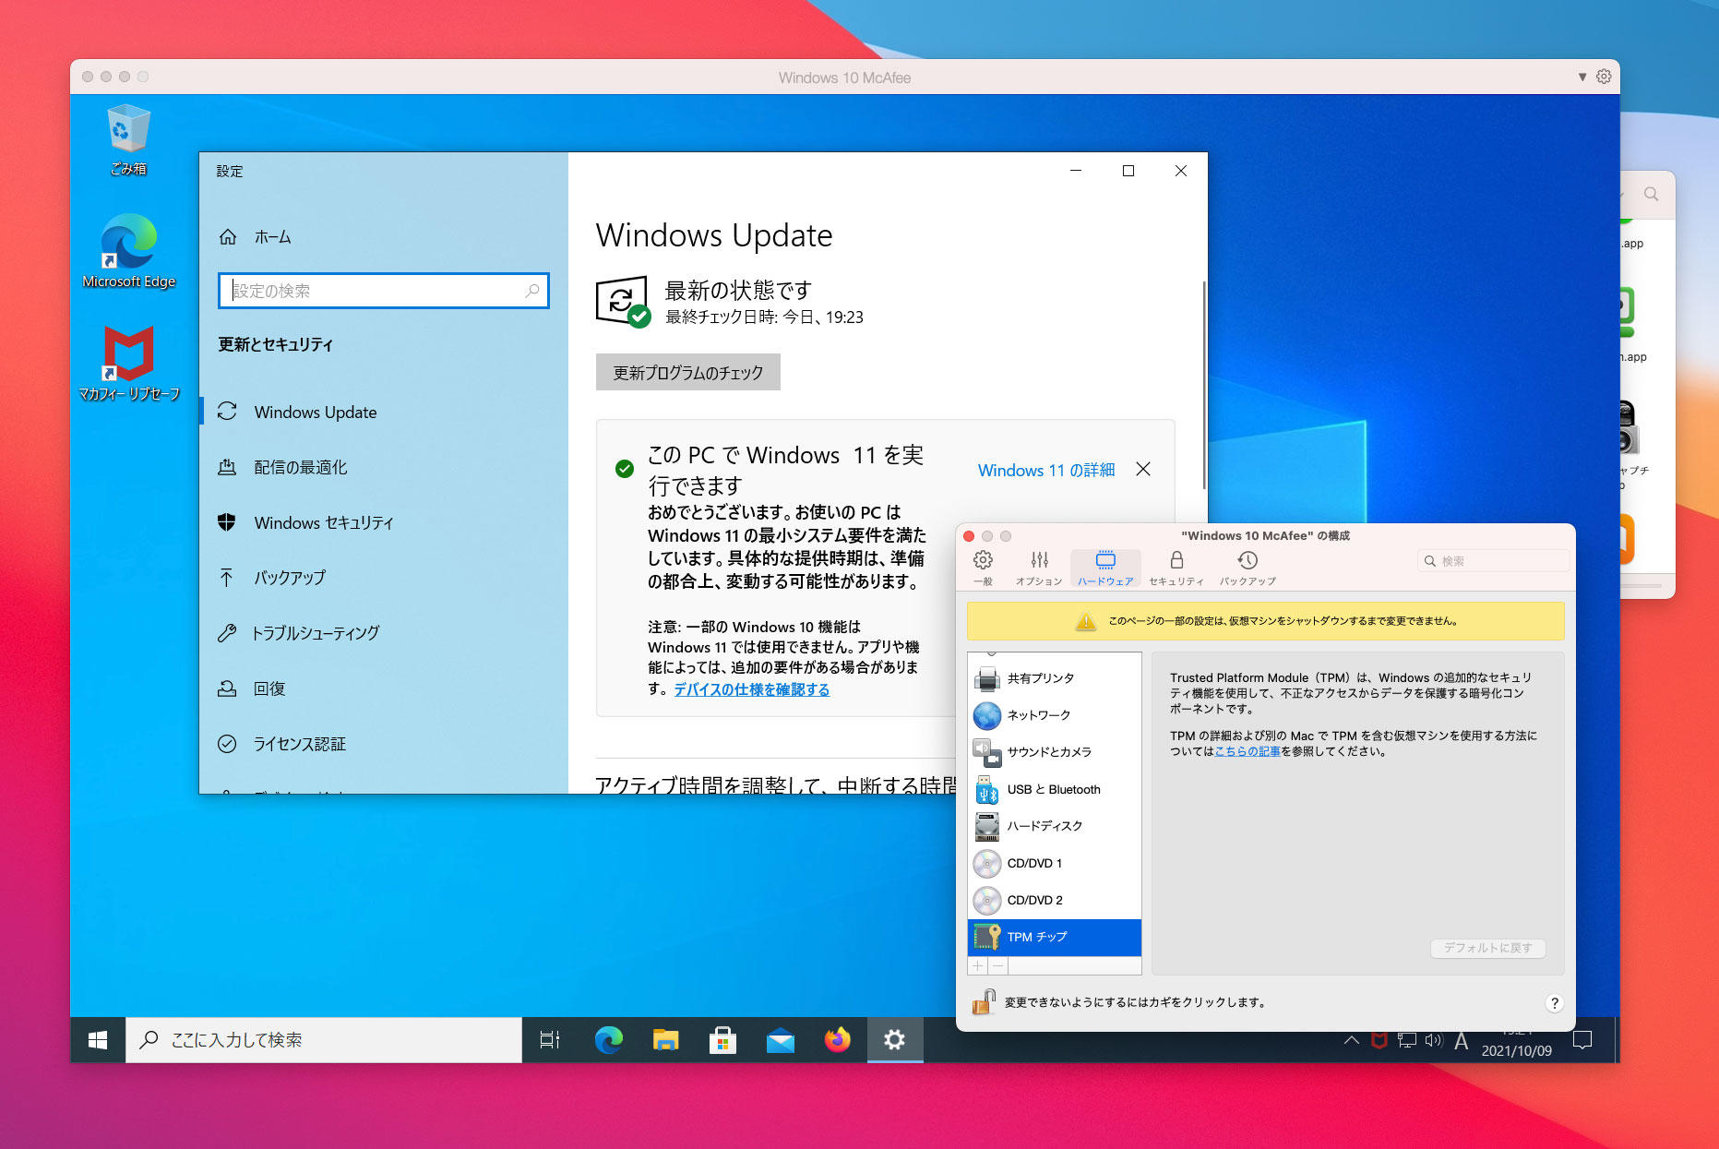This screenshot has height=1149, width=1719.
Task: Select CD/DVD 2 in the hardware sidebar
Action: click(x=1034, y=900)
